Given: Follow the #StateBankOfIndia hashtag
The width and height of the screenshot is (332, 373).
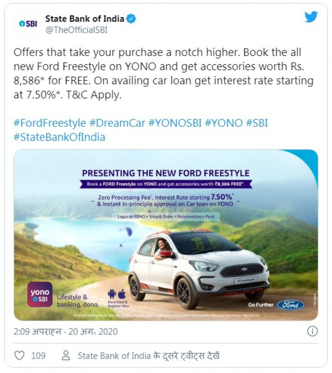Looking at the screenshot, I should pyautogui.click(x=60, y=137).
